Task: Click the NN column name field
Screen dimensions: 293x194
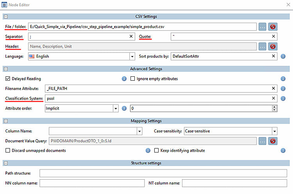Action: click(92, 183)
